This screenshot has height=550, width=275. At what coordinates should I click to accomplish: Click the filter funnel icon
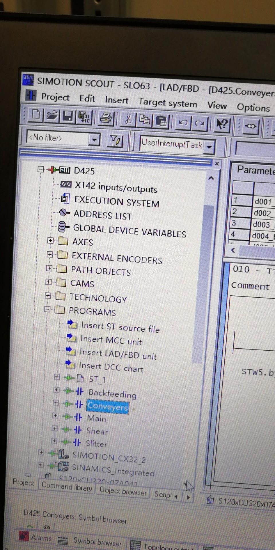pyautogui.click(x=115, y=140)
